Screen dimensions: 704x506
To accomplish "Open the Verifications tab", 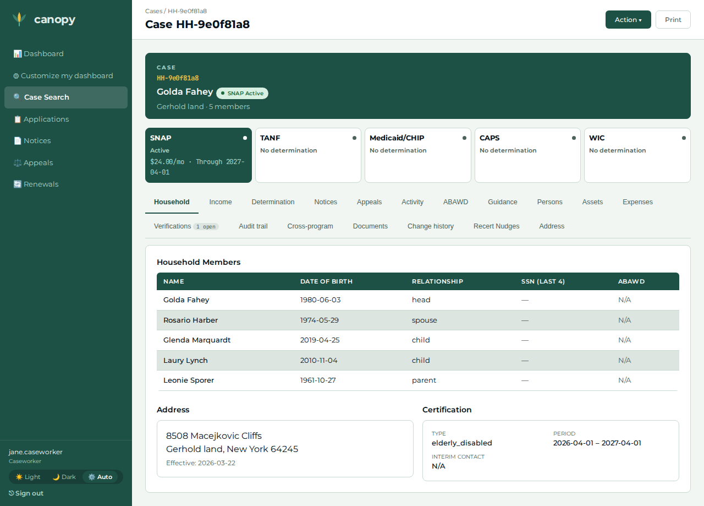I will coord(186,226).
